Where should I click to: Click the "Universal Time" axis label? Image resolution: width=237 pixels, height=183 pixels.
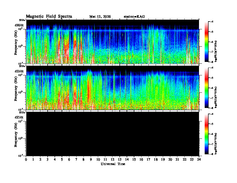tap(113, 164)
